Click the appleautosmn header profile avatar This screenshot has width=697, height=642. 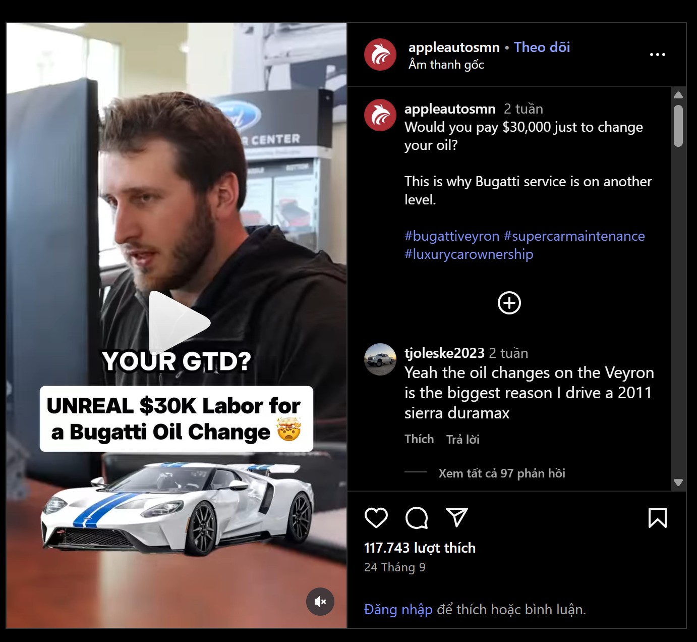pyautogui.click(x=380, y=55)
